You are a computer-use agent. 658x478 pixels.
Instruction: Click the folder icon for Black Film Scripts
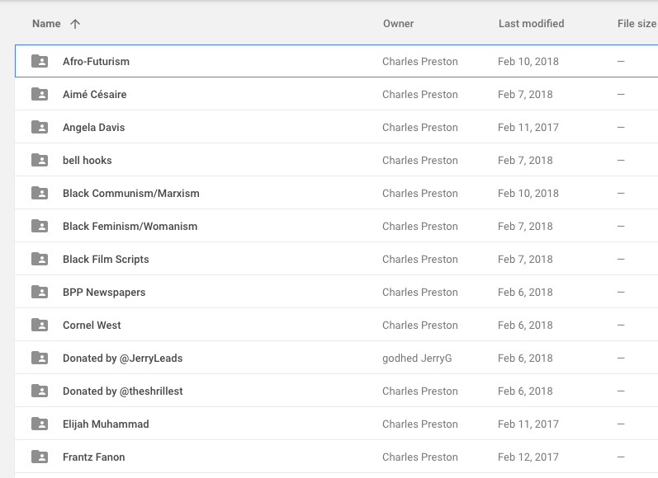pos(40,259)
